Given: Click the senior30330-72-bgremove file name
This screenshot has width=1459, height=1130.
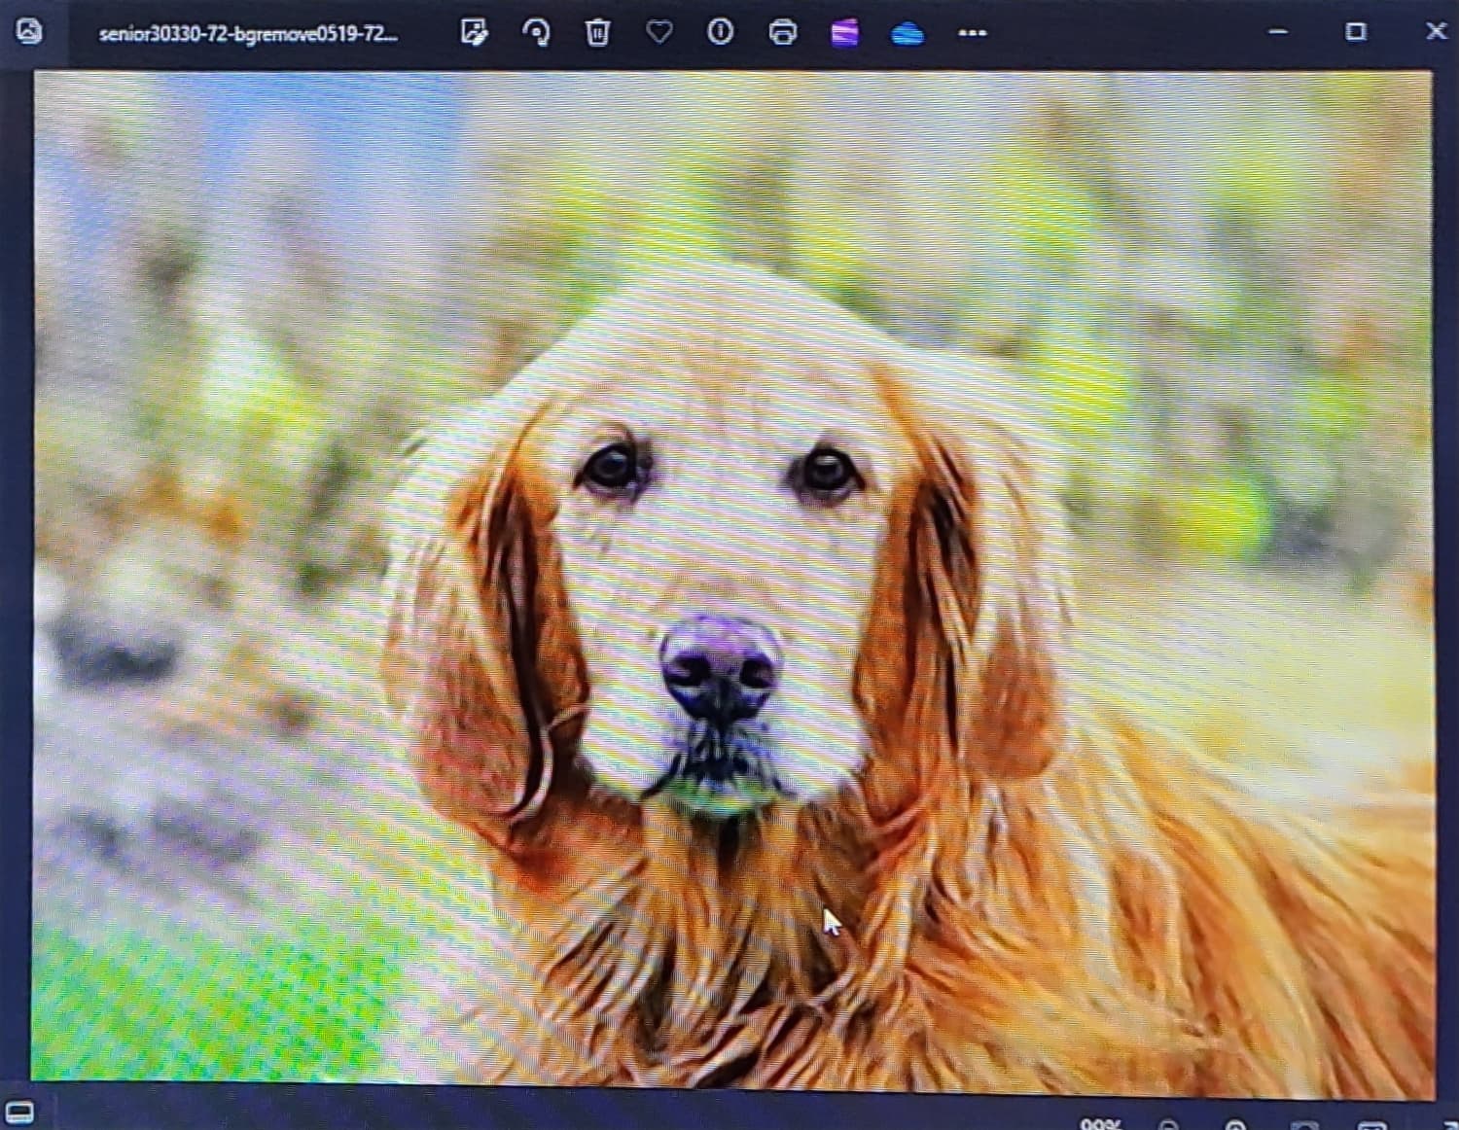Looking at the screenshot, I should [x=248, y=34].
